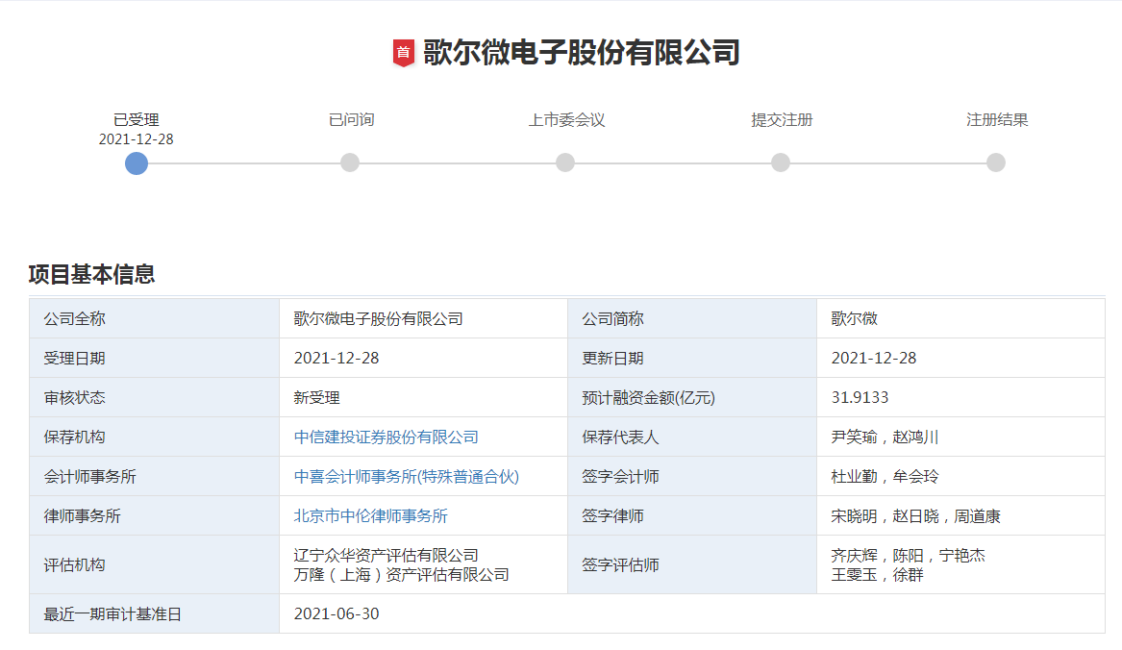Open the 中喜会计师事务所(特殊普通合伙) link
This screenshot has height=650, width=1122.
click(x=406, y=477)
